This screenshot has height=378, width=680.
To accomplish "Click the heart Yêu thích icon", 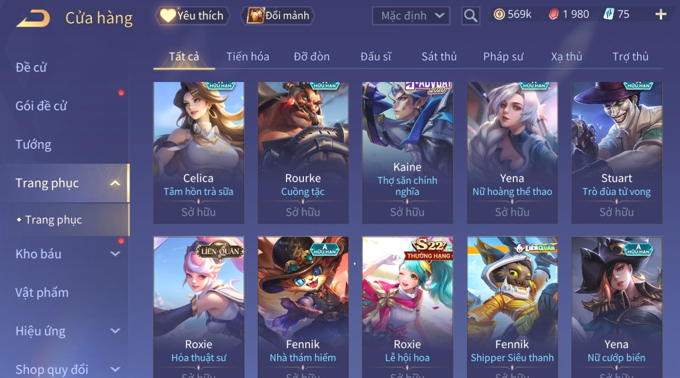I will tap(168, 16).
